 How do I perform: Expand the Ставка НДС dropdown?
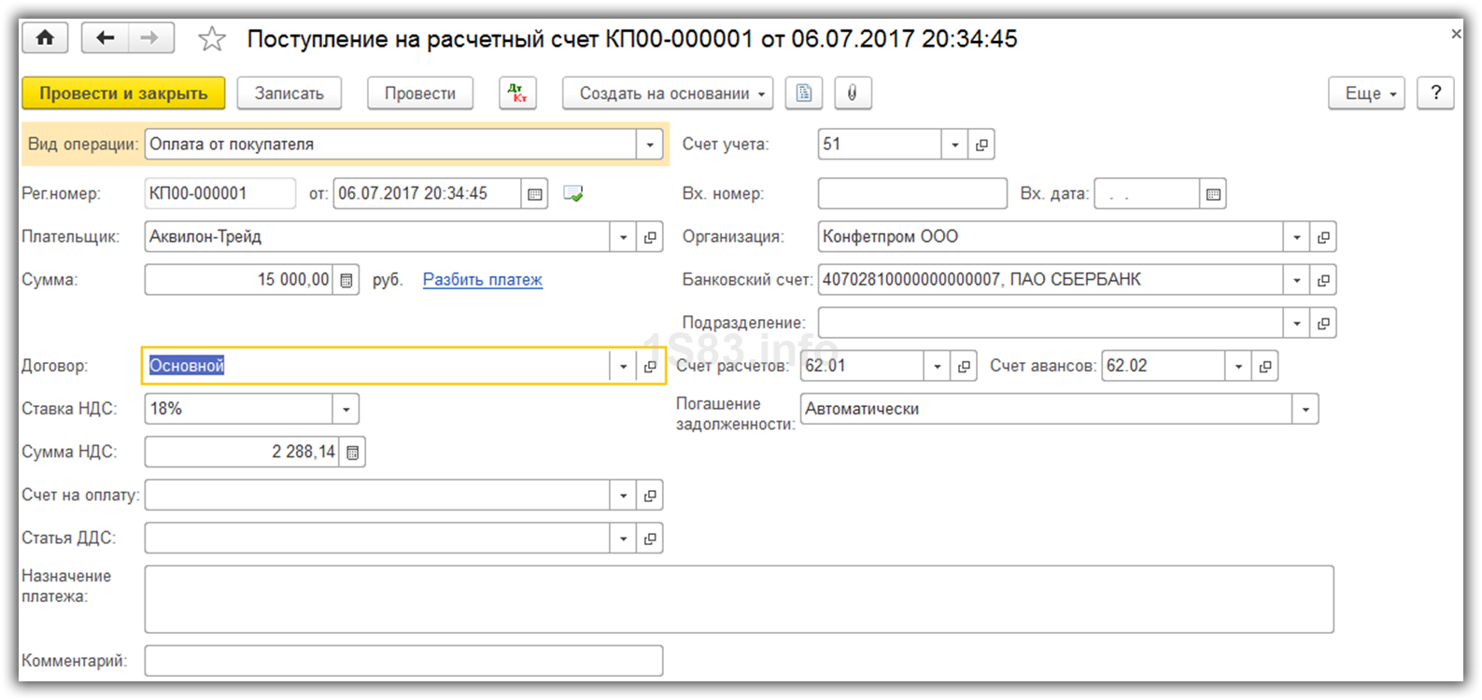point(346,409)
